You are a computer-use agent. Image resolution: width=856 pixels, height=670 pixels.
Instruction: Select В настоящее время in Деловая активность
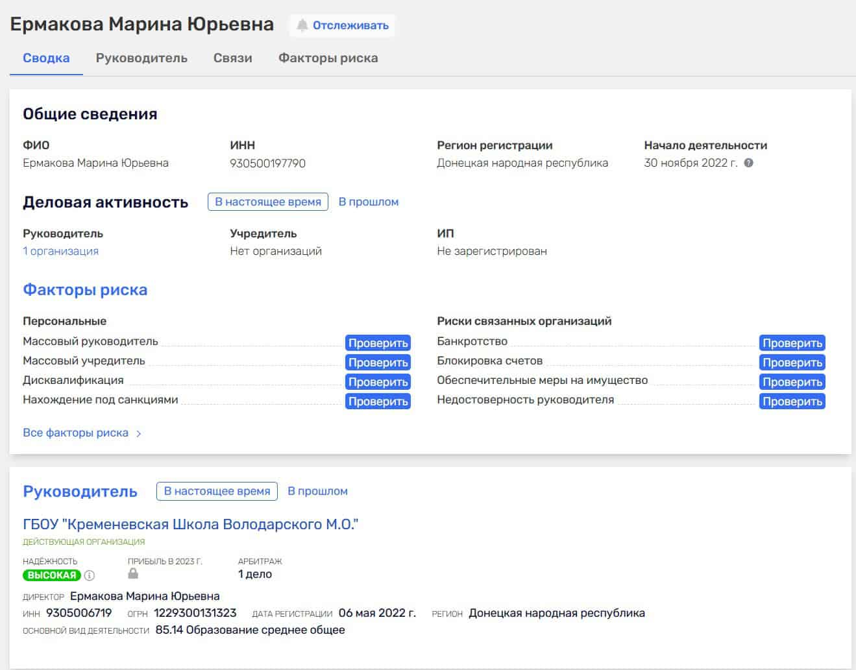268,202
